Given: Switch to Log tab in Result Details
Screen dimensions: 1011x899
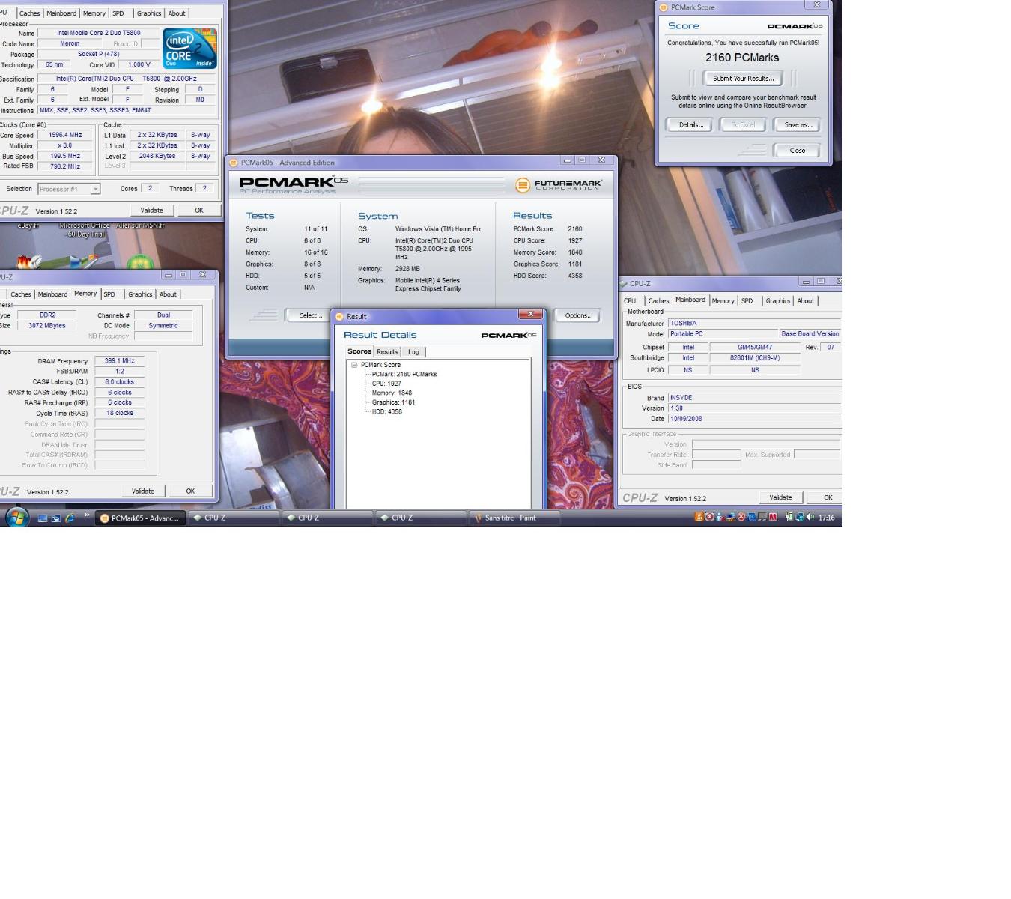Looking at the screenshot, I should tap(413, 352).
